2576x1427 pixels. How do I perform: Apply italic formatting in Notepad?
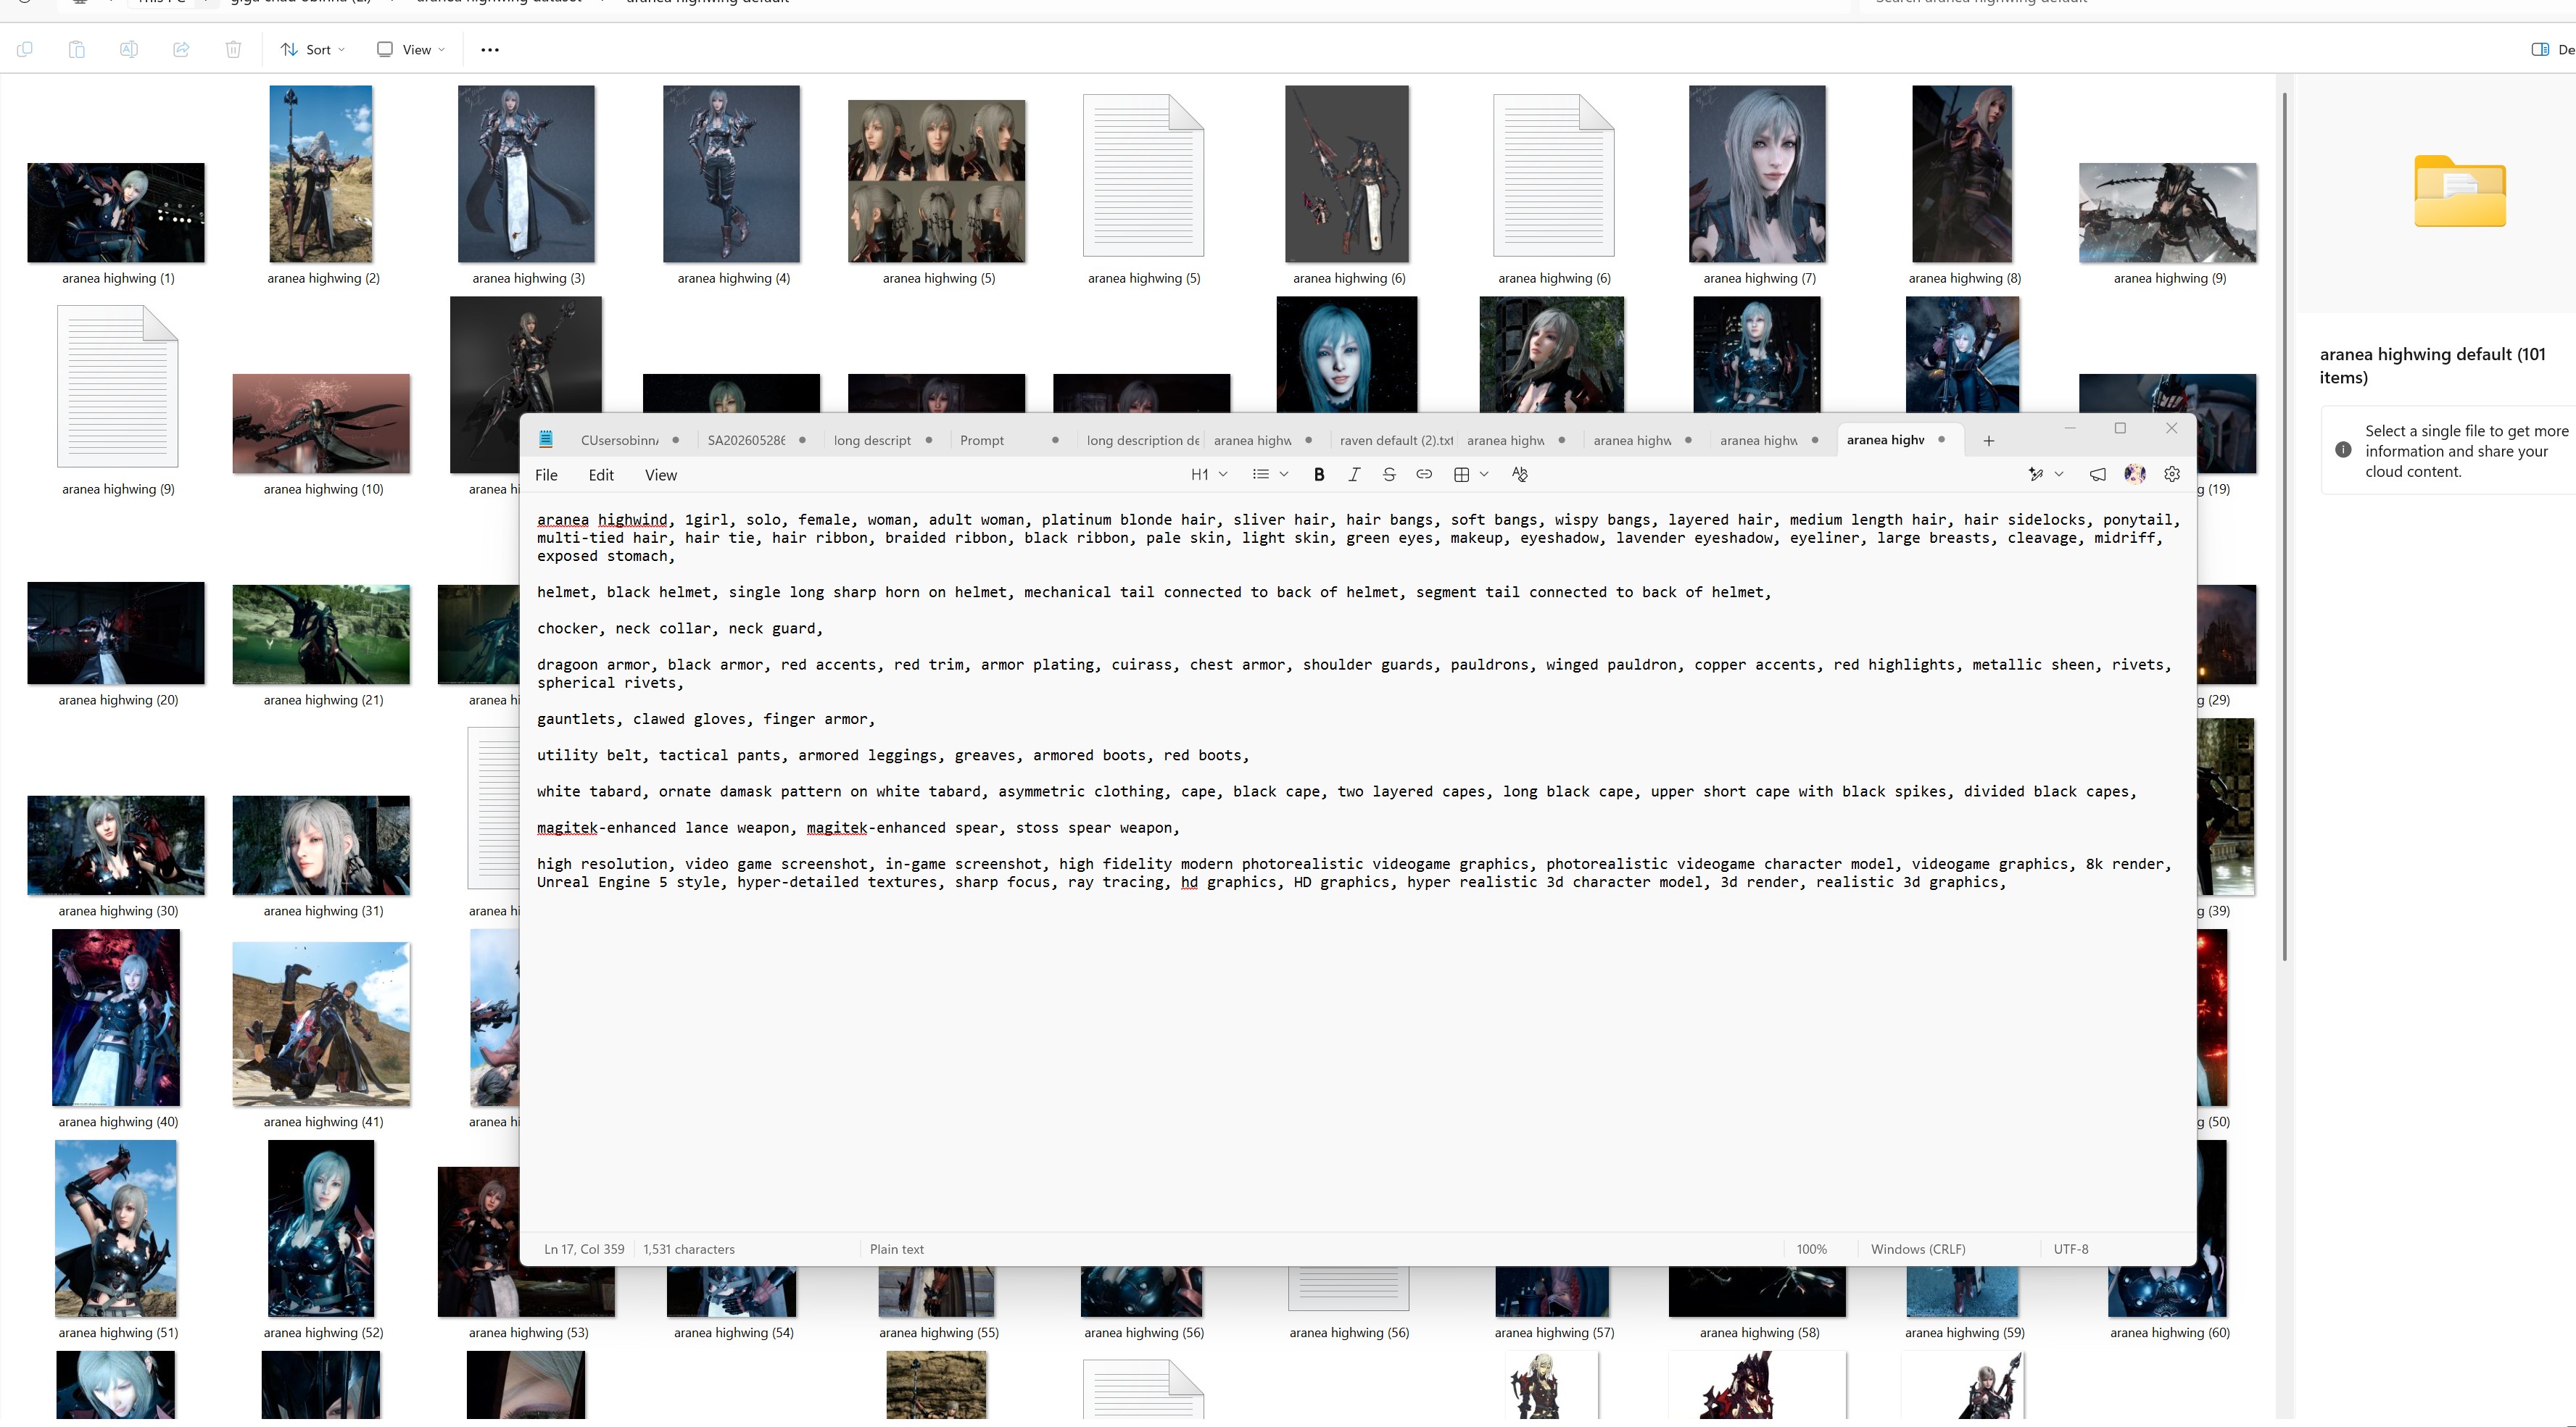[1354, 475]
